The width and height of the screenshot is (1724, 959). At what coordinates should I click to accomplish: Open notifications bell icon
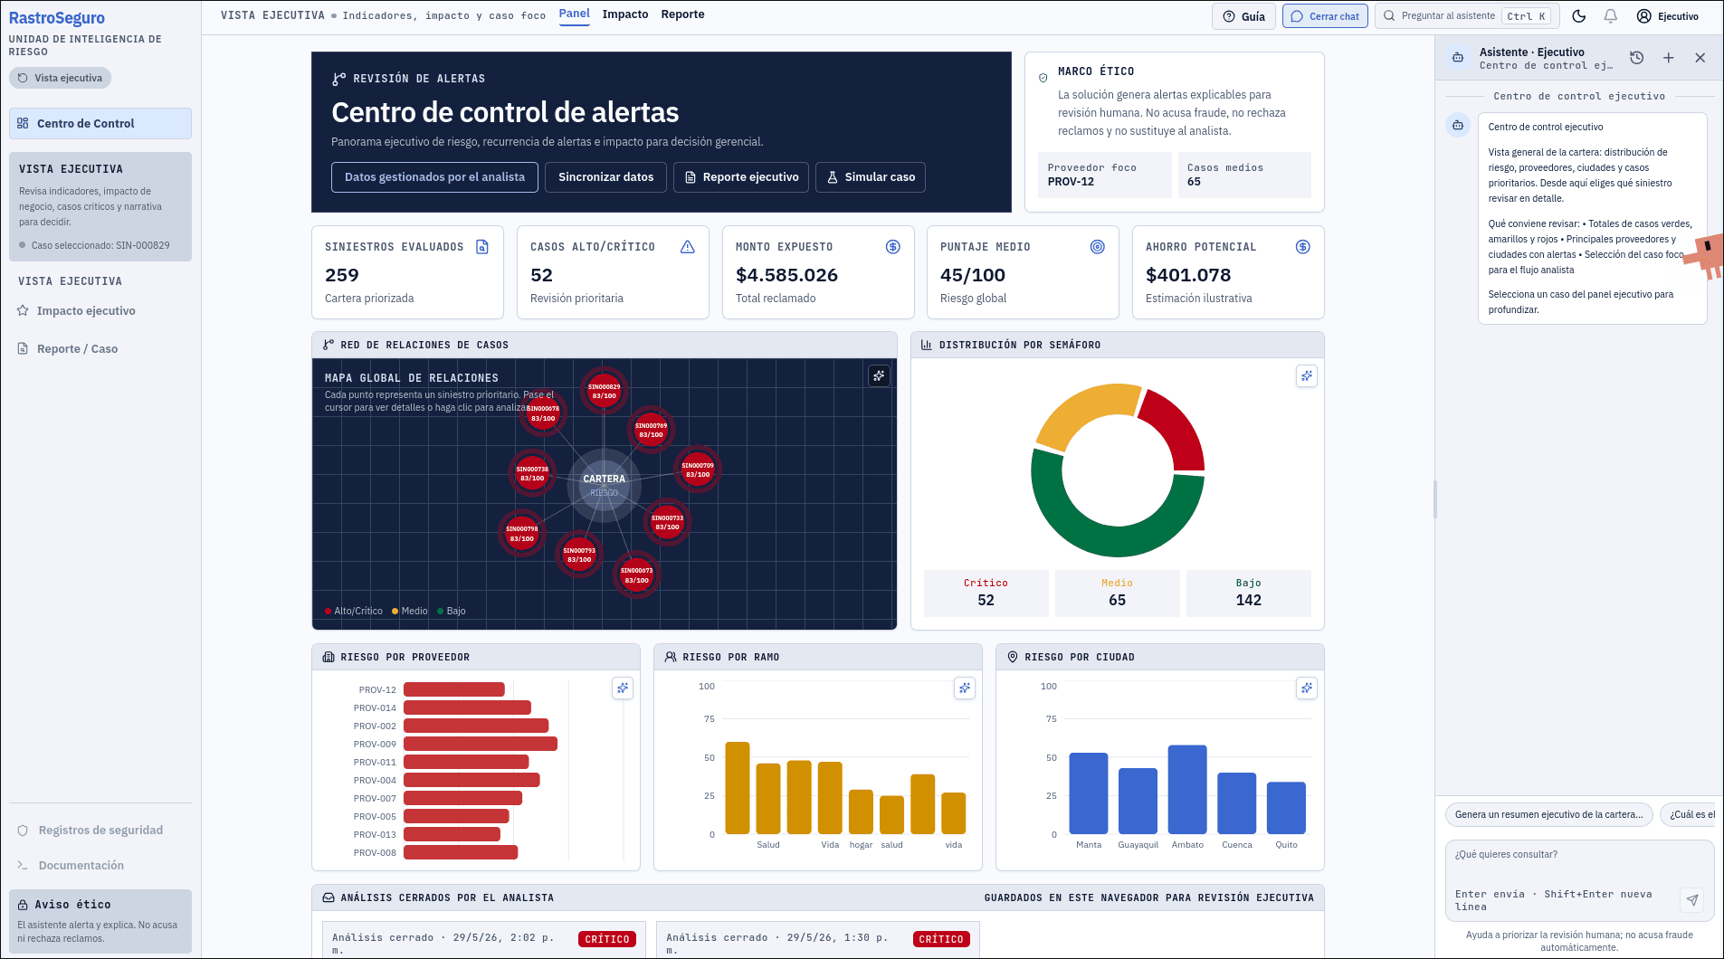click(x=1611, y=16)
